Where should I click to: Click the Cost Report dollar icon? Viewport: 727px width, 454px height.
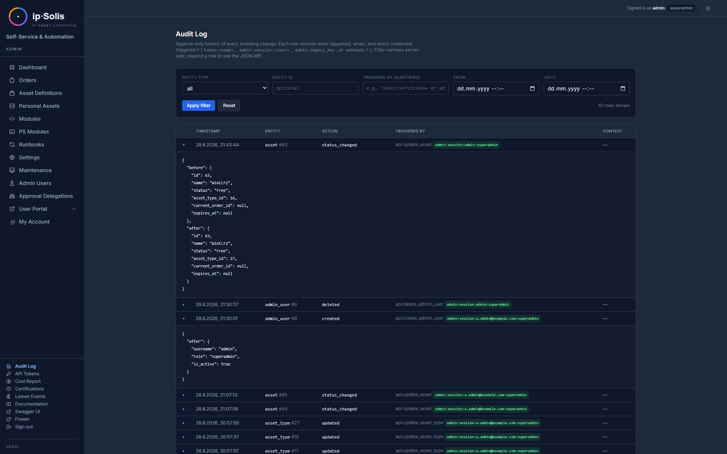point(9,381)
